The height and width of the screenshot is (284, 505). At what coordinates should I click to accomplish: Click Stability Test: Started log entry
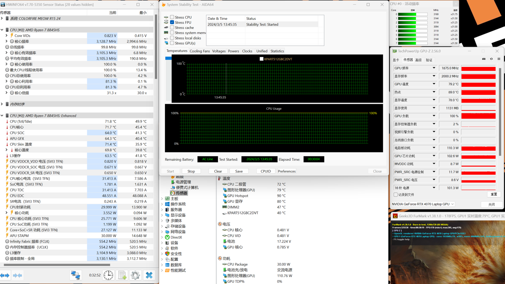(x=263, y=24)
